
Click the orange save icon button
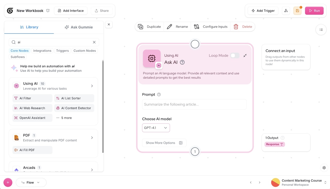pos(297,11)
